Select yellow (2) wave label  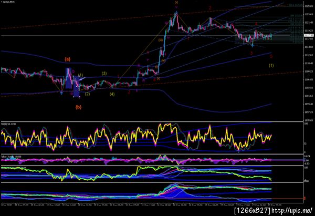(x=87, y=94)
